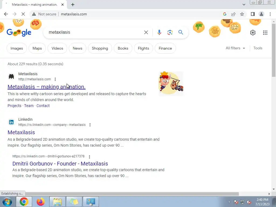The image size is (276, 207).
Task: Click the muted volume tray icon
Action: pos(249,202)
